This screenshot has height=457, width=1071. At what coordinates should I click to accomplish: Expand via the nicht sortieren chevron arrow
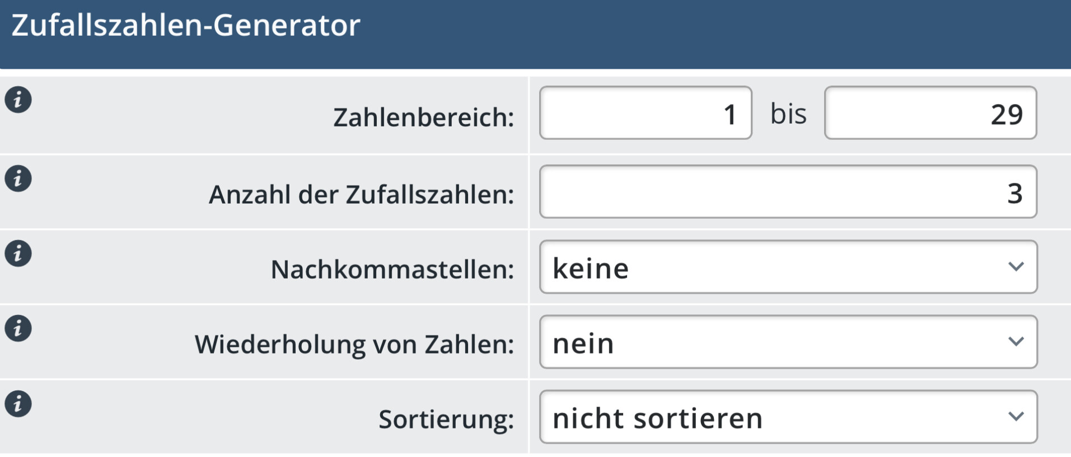click(x=1016, y=417)
